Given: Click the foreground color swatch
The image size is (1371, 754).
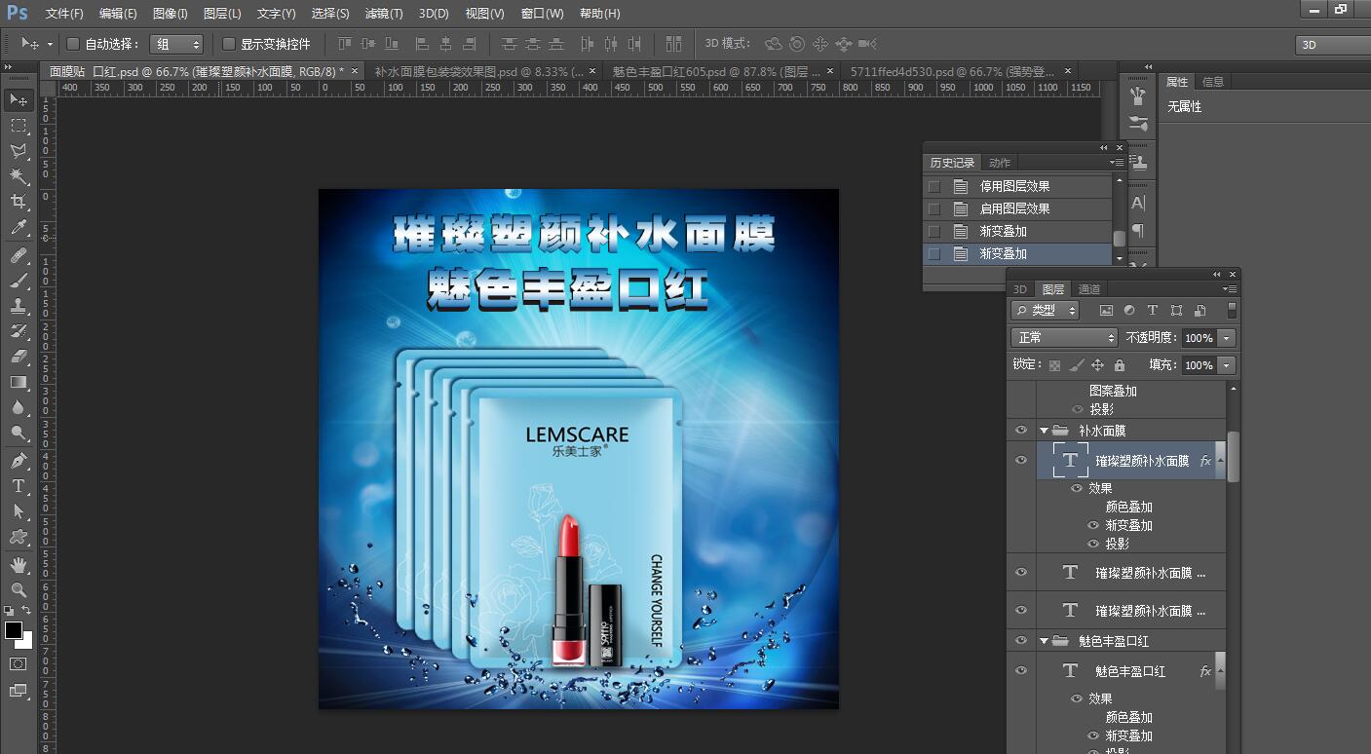Looking at the screenshot, I should click(13, 630).
